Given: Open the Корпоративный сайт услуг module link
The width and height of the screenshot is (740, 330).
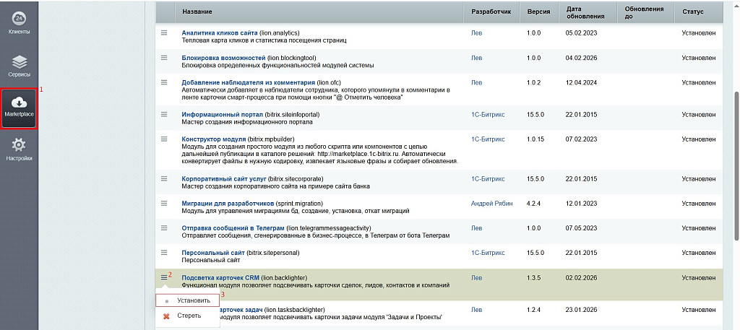Looking at the screenshot, I should [x=225, y=178].
